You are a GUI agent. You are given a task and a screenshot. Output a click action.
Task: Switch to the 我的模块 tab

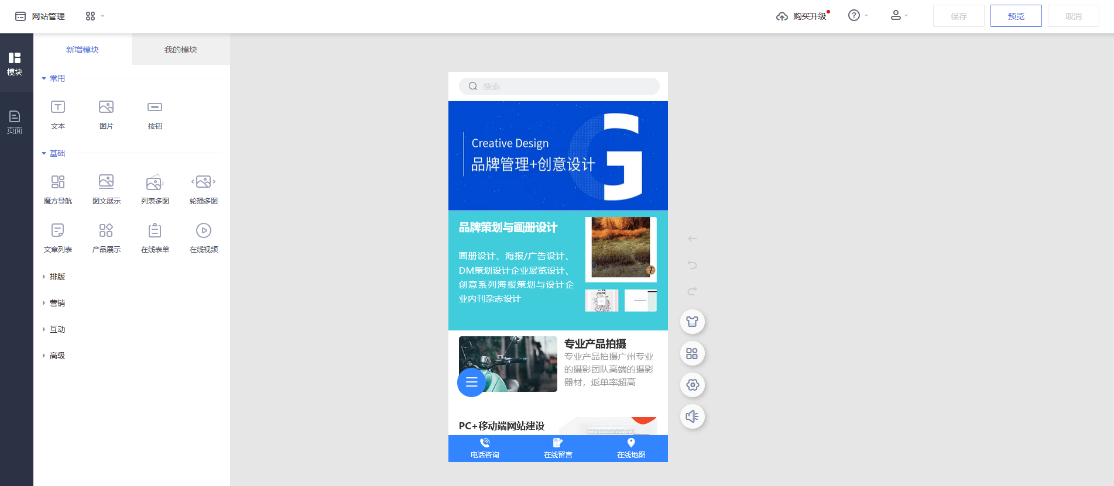(x=180, y=50)
